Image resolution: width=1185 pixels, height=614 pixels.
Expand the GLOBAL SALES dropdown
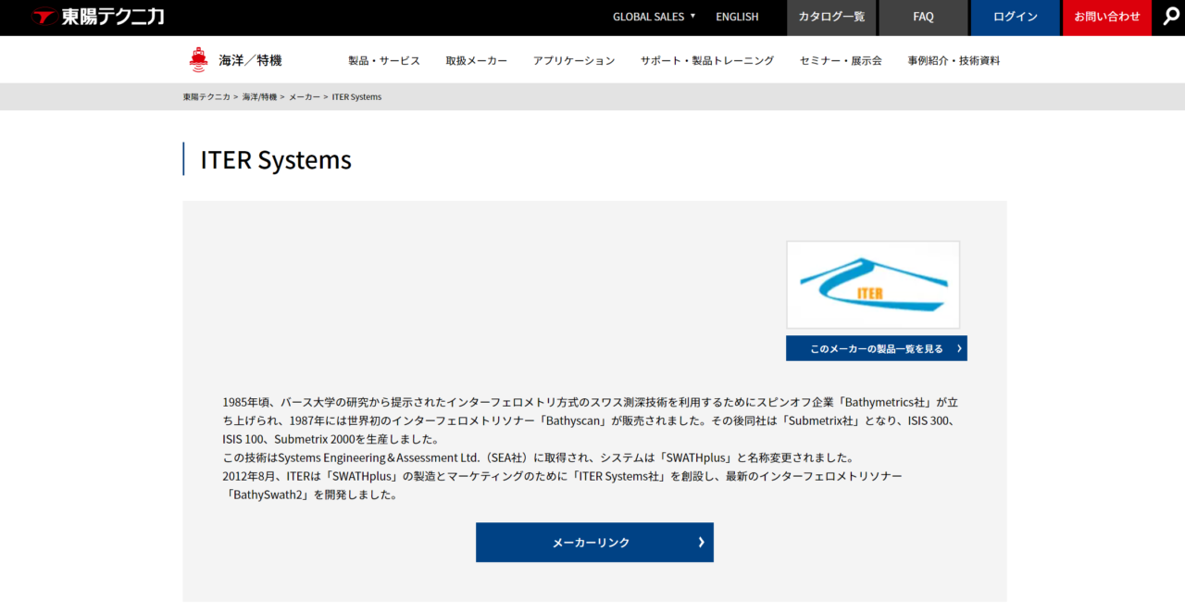click(654, 17)
